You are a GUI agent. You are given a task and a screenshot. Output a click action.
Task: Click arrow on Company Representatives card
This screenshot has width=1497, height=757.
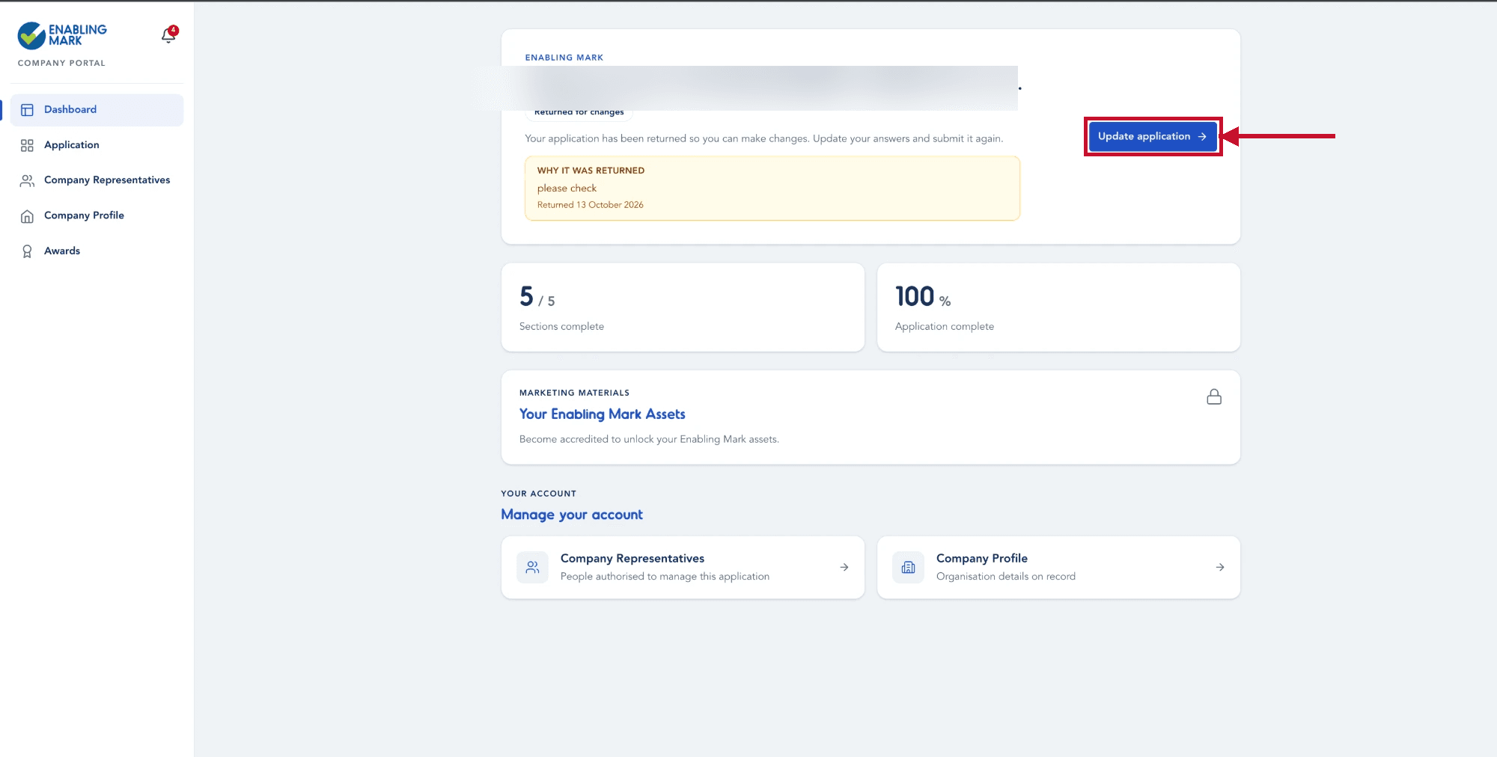844,567
